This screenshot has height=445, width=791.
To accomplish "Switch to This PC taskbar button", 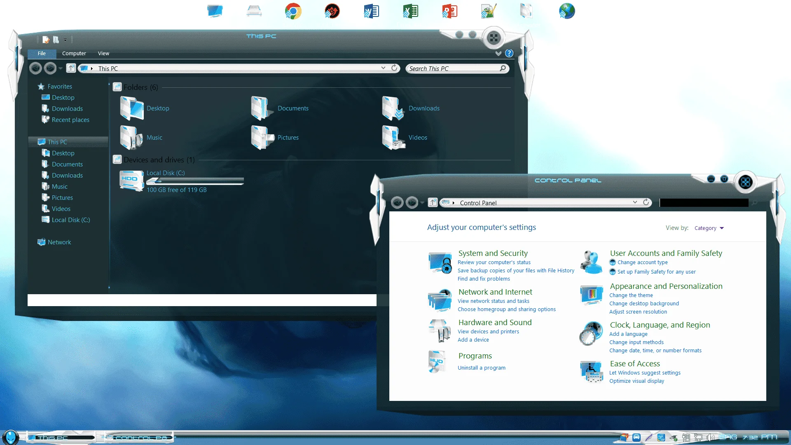I will [61, 438].
